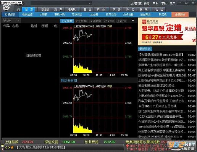Open the 今日沪指涨0.47% news item
This screenshot has height=152, width=197.
167,122
